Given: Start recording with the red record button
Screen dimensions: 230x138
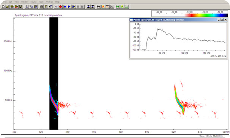Looking at the screenshot, I should [x=60, y=6].
